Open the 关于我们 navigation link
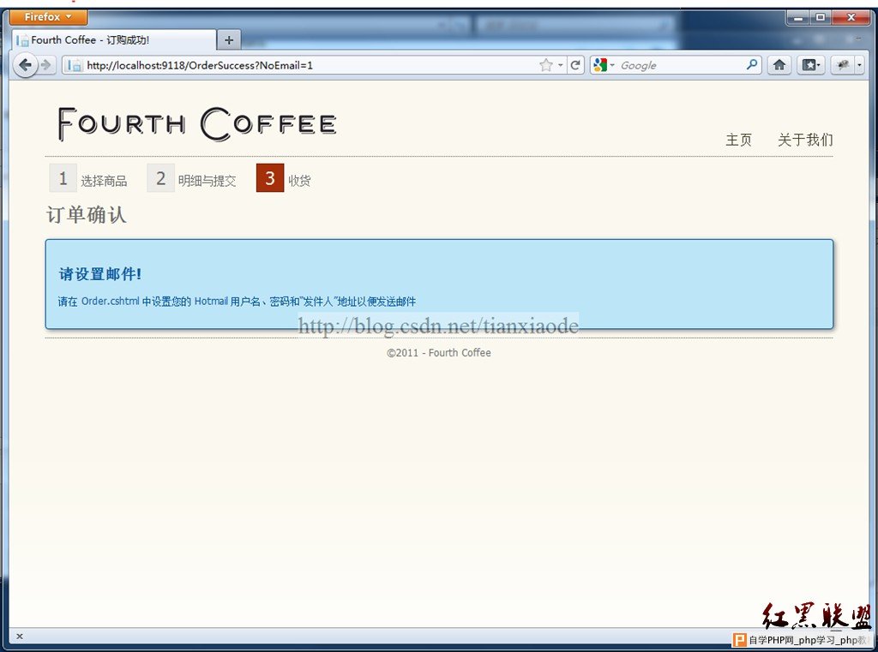The image size is (878, 652). click(x=805, y=140)
